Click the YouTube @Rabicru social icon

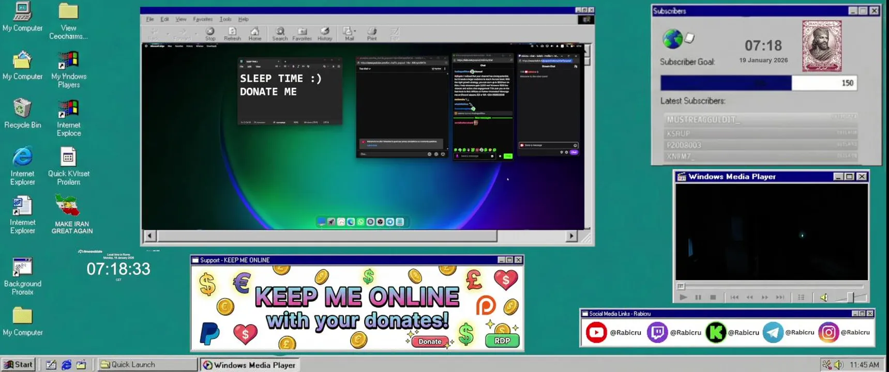click(596, 332)
